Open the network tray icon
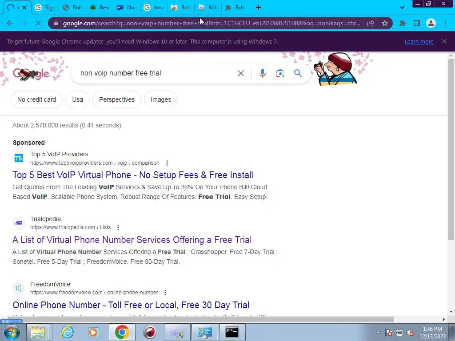 pyautogui.click(x=399, y=333)
